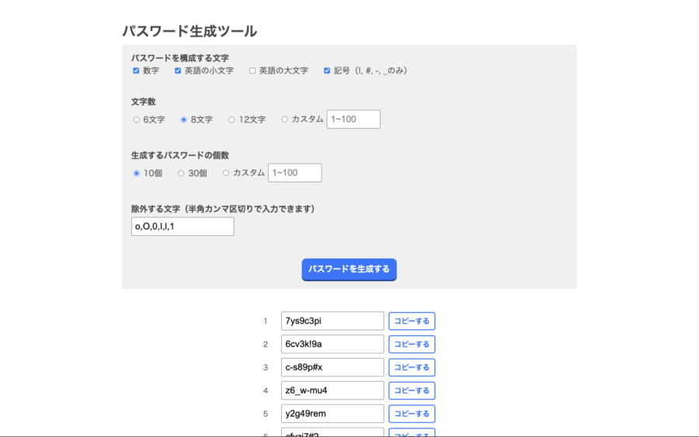Click the パスワードを構成する文字 label
Screen dimensions: 699x437
click(180, 58)
